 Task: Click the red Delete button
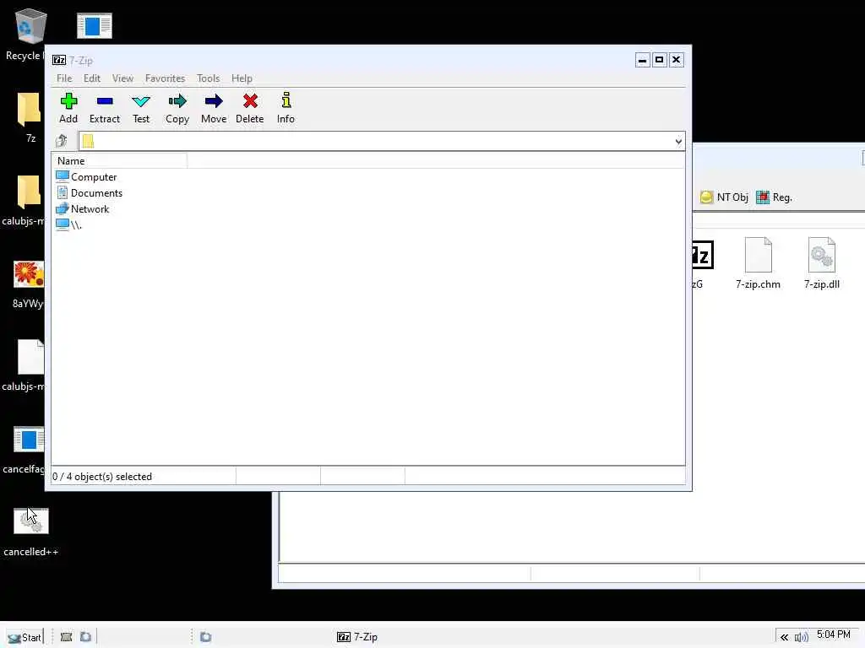[x=250, y=108]
